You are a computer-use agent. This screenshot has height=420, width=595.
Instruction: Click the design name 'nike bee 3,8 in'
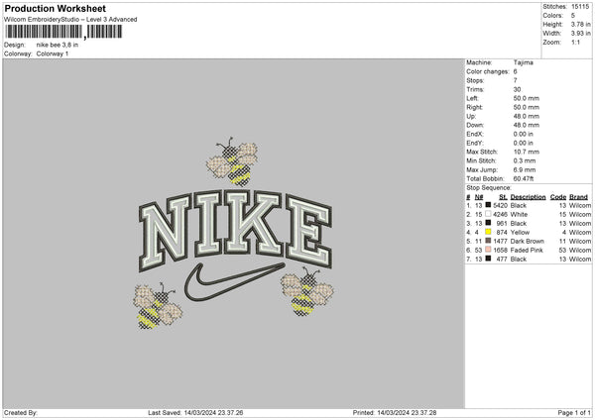(58, 45)
